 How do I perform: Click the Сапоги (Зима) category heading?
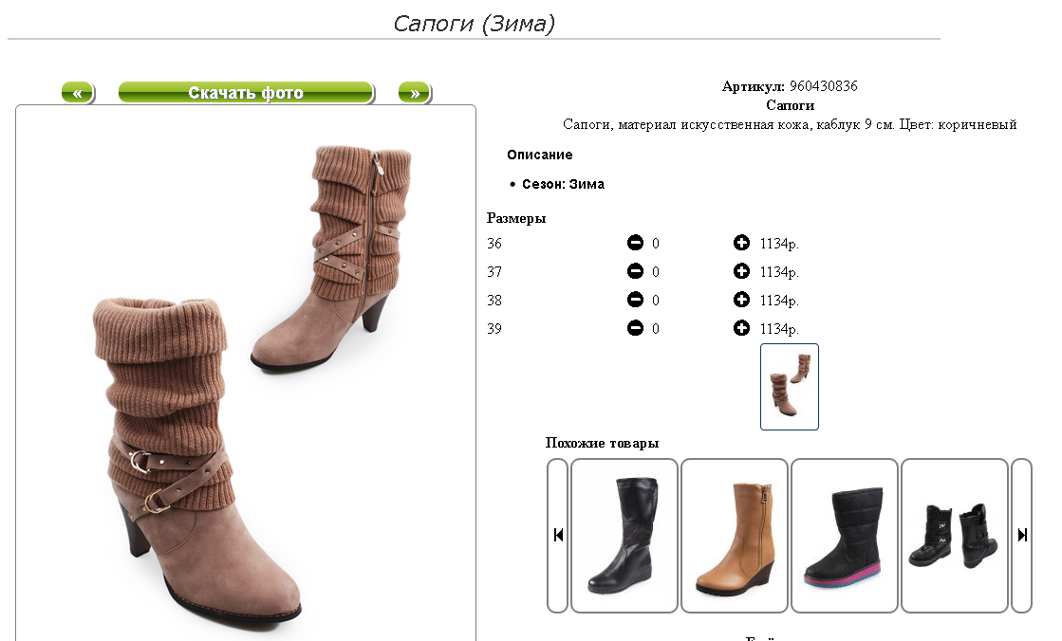pos(474,23)
